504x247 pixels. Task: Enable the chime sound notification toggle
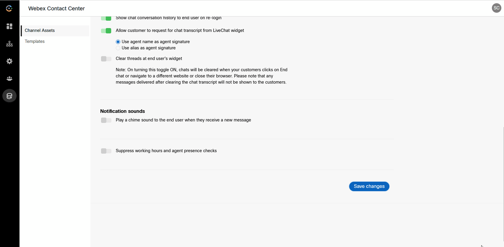[106, 120]
